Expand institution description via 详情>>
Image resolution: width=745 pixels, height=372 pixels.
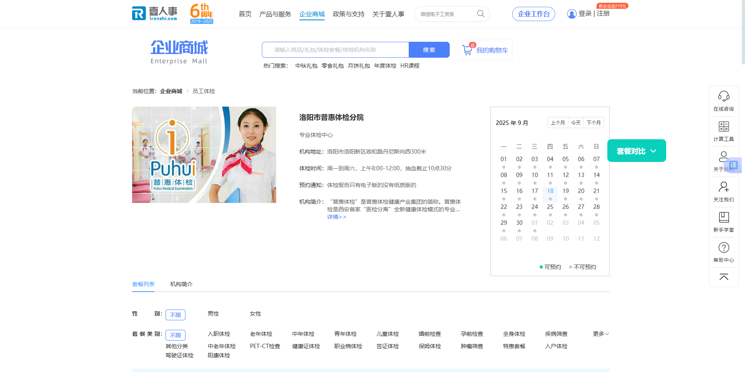coord(337,217)
